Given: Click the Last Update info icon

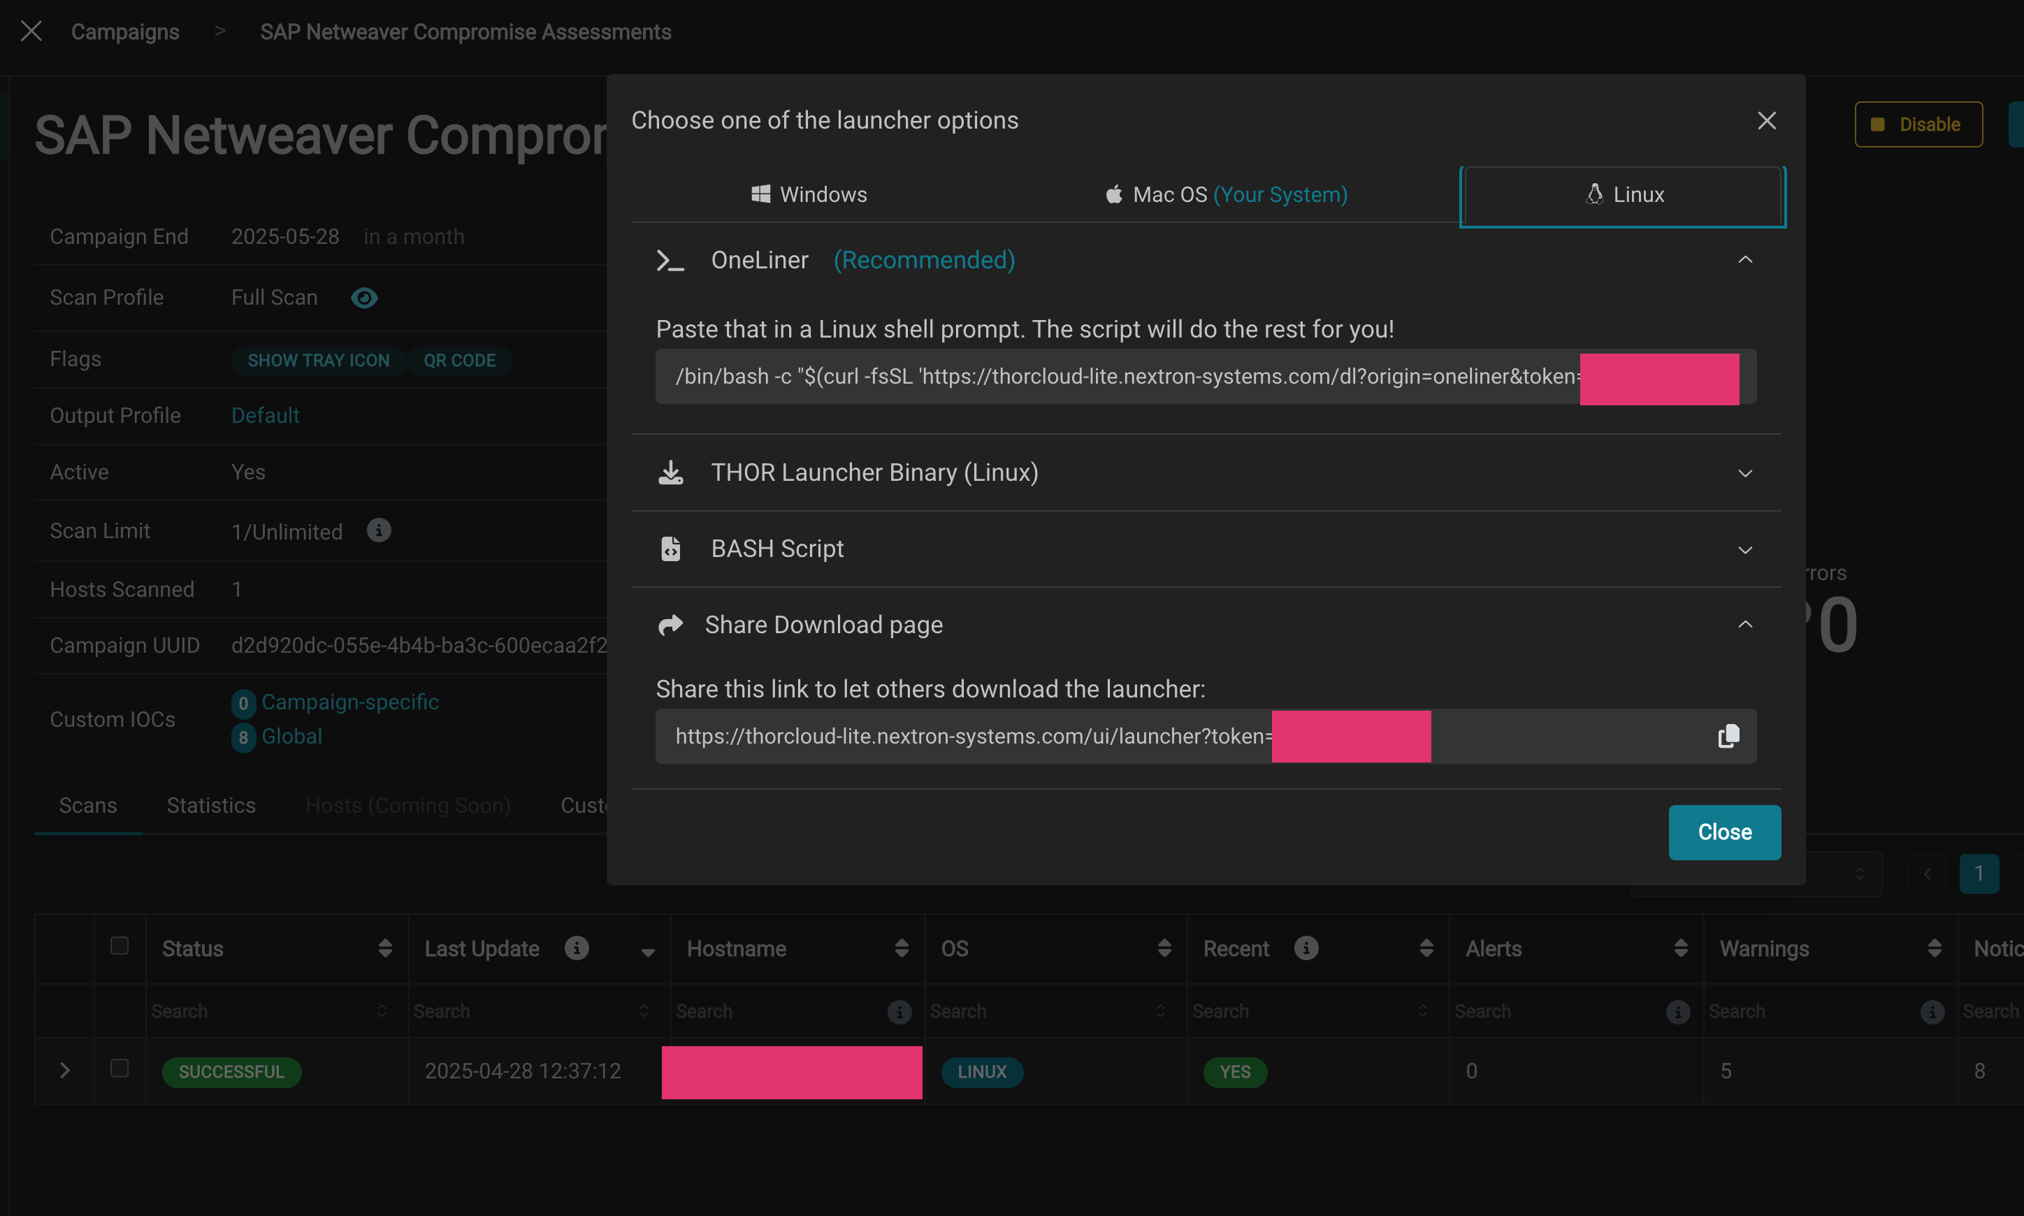Looking at the screenshot, I should tap(577, 949).
